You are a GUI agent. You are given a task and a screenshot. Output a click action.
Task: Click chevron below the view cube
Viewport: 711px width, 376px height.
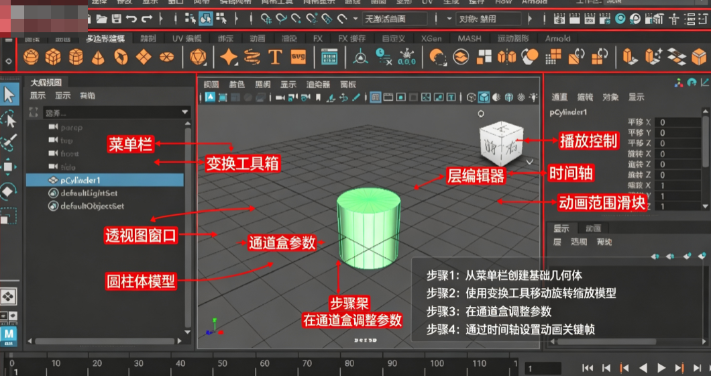[529, 162]
